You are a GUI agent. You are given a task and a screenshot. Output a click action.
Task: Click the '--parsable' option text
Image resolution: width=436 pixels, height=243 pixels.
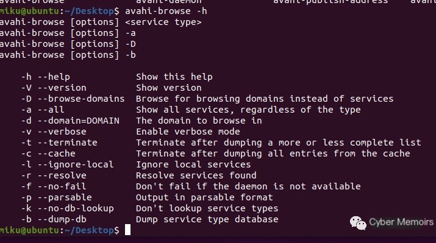tap(65, 197)
